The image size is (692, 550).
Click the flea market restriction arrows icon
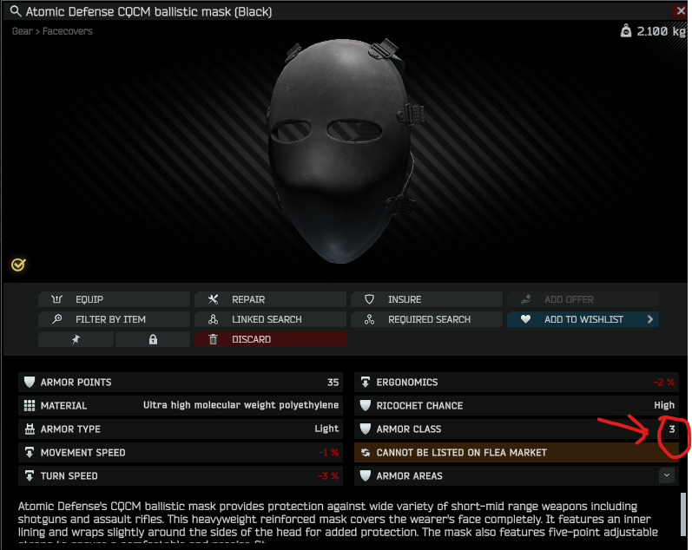pos(366,453)
